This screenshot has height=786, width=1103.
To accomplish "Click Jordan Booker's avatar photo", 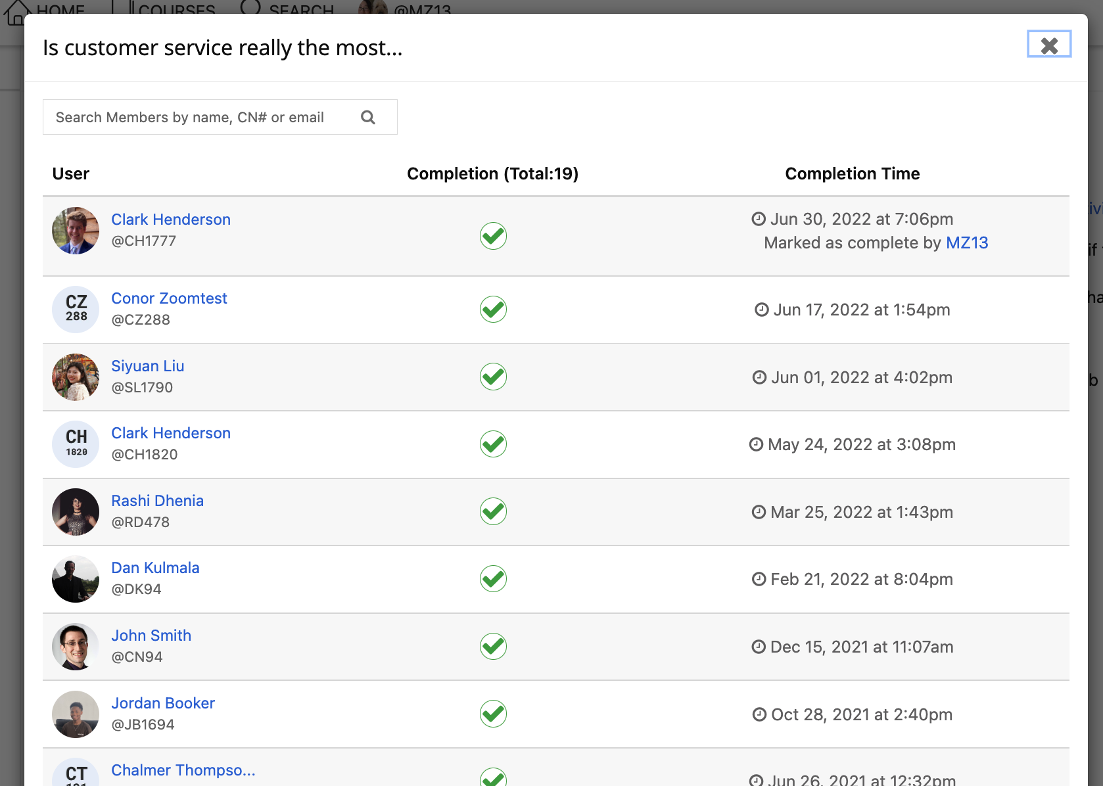I will 76,714.
